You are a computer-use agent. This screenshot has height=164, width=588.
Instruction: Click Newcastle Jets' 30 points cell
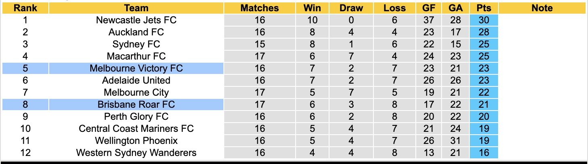pyautogui.click(x=484, y=20)
